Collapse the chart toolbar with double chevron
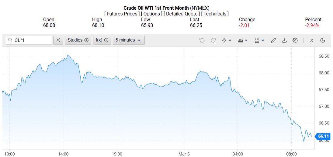This screenshot has height=157, width=333. click(311, 40)
